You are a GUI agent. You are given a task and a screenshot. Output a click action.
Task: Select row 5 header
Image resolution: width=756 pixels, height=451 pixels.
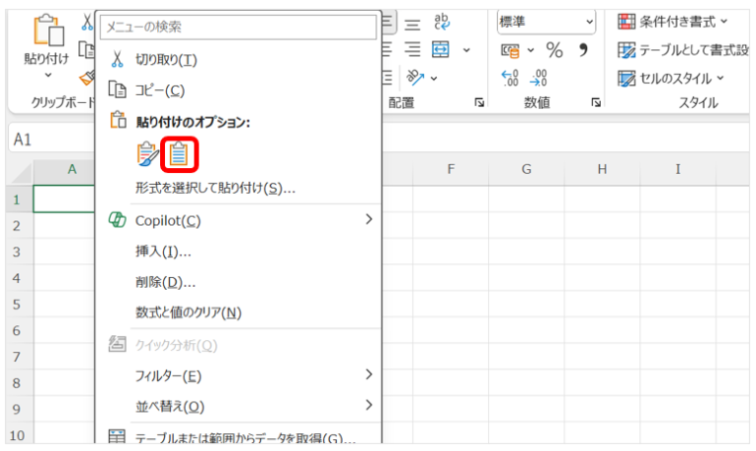(x=20, y=304)
